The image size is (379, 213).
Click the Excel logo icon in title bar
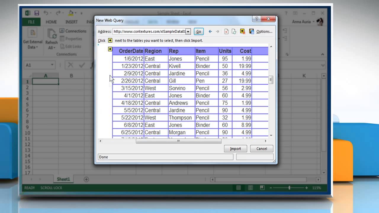coord(28,13)
